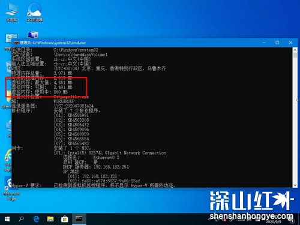Select the cmd.exe taskbar button

point(79,219)
